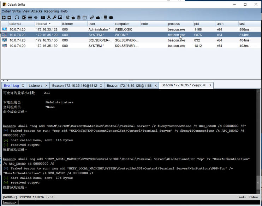Sort by the internal column header
Image resolution: width=262 pixels, height=206 pixels.
48,24
